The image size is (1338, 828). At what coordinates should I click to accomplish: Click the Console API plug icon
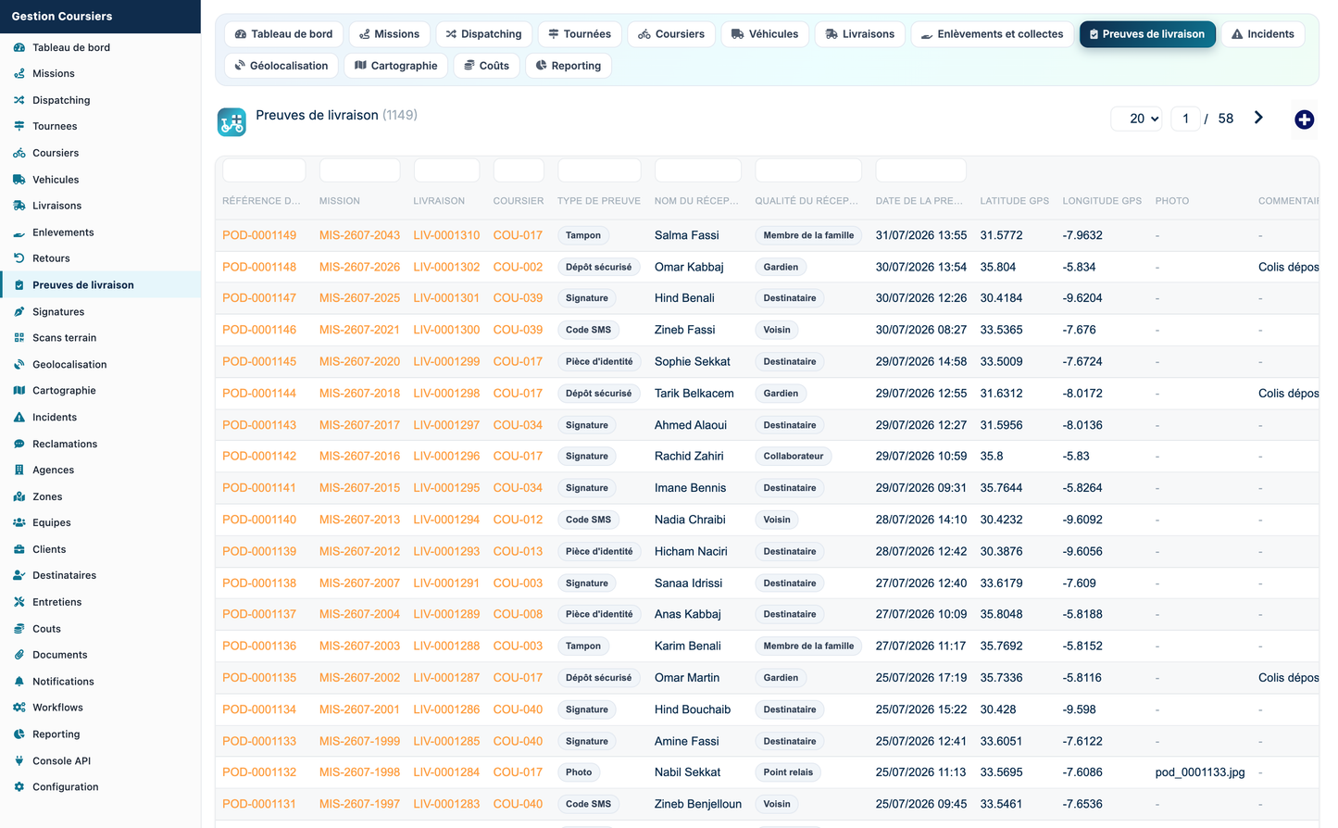click(x=19, y=761)
